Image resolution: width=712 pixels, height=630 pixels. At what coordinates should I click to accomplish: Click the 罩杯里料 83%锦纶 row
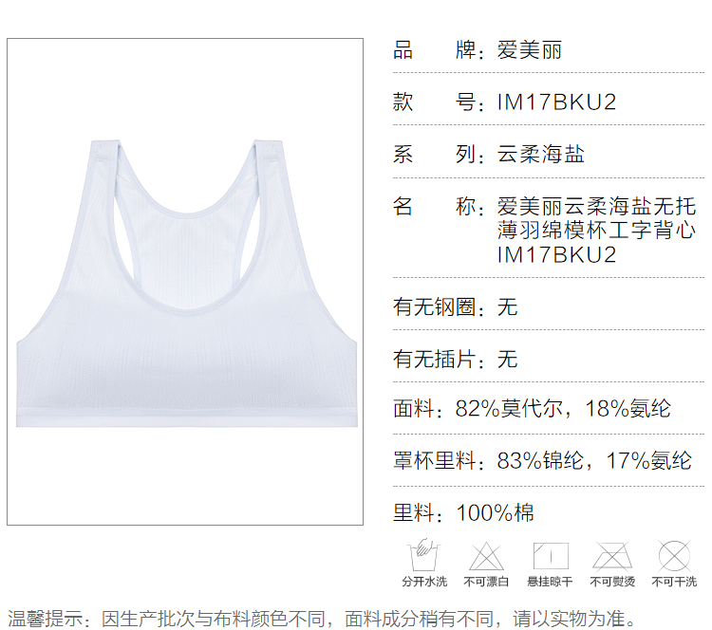(542, 461)
